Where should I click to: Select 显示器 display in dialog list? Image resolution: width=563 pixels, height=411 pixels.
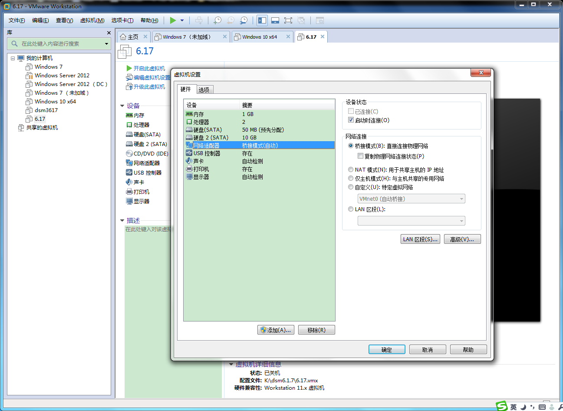tap(260, 177)
